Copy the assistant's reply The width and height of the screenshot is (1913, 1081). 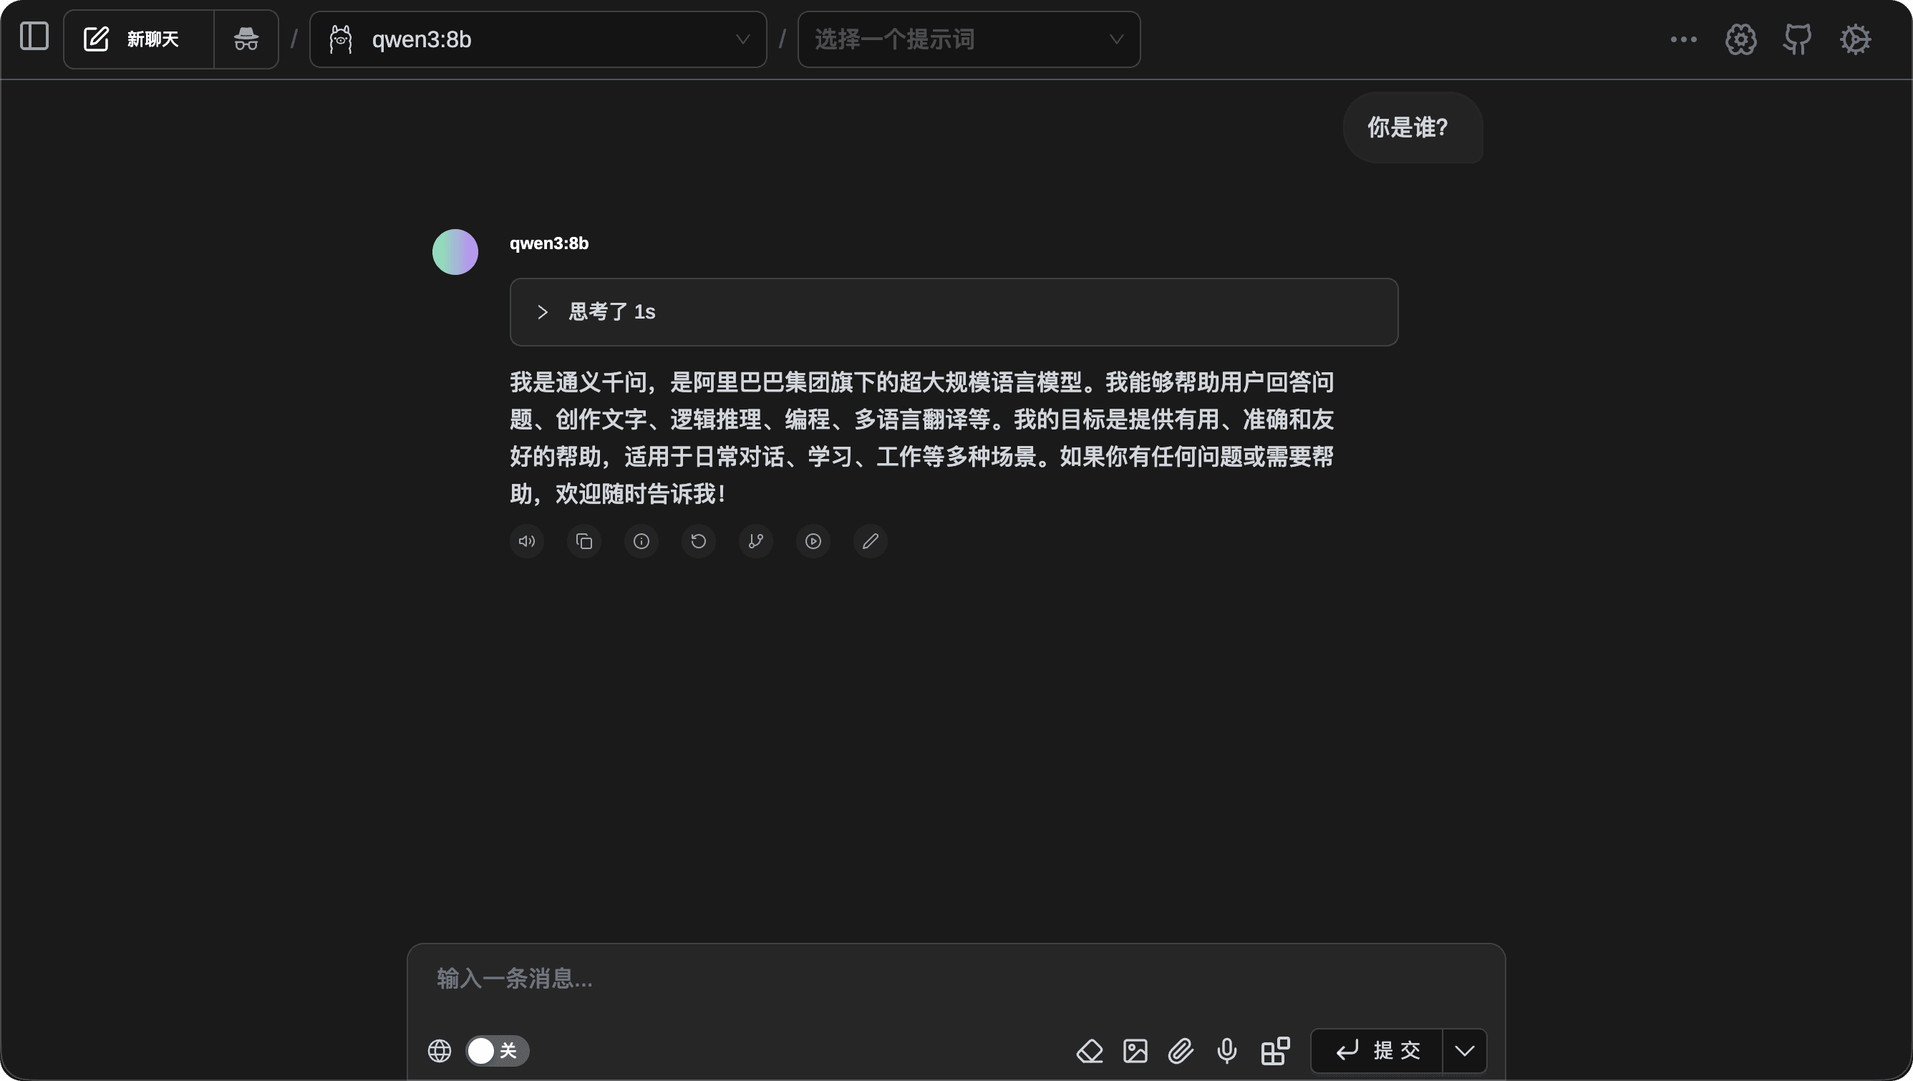coord(583,541)
